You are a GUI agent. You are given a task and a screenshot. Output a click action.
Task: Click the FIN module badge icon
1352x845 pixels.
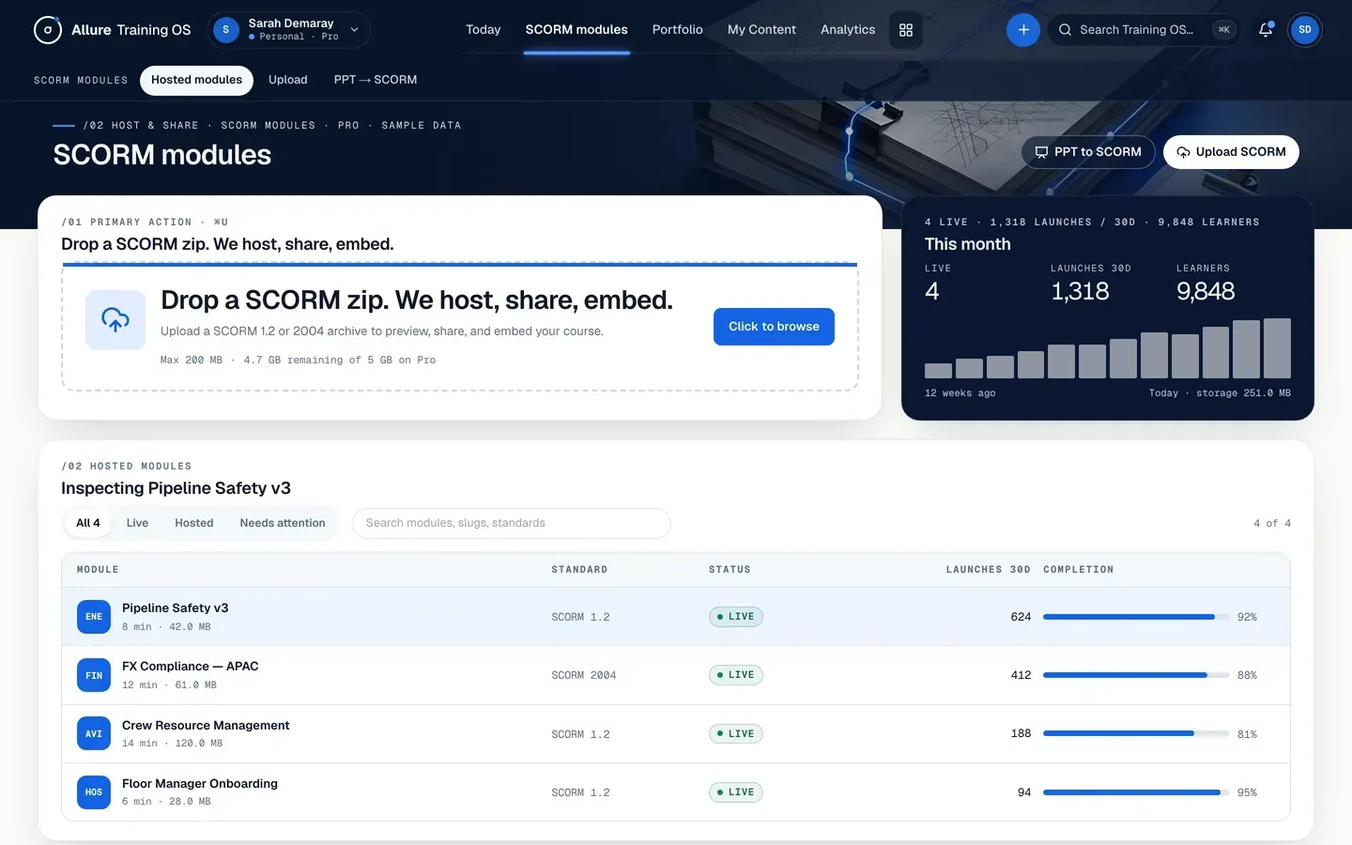pyautogui.click(x=94, y=675)
